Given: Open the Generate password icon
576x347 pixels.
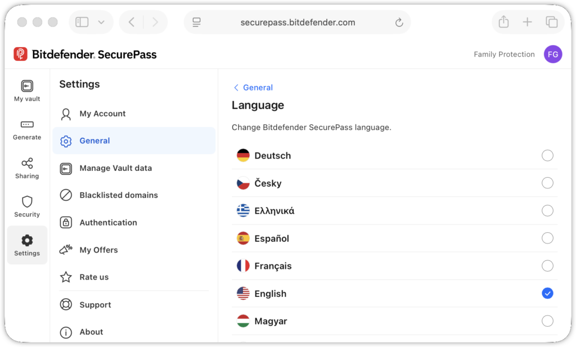Looking at the screenshot, I should pyautogui.click(x=27, y=124).
